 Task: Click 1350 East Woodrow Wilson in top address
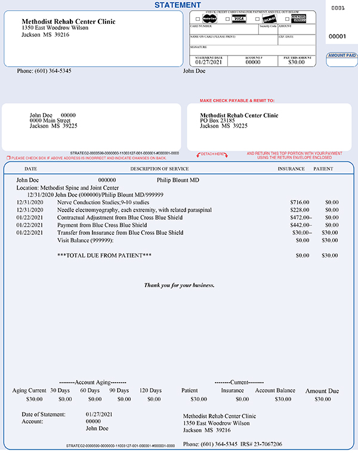click(x=55, y=28)
